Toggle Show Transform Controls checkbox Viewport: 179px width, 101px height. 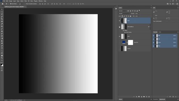coord(25,4)
